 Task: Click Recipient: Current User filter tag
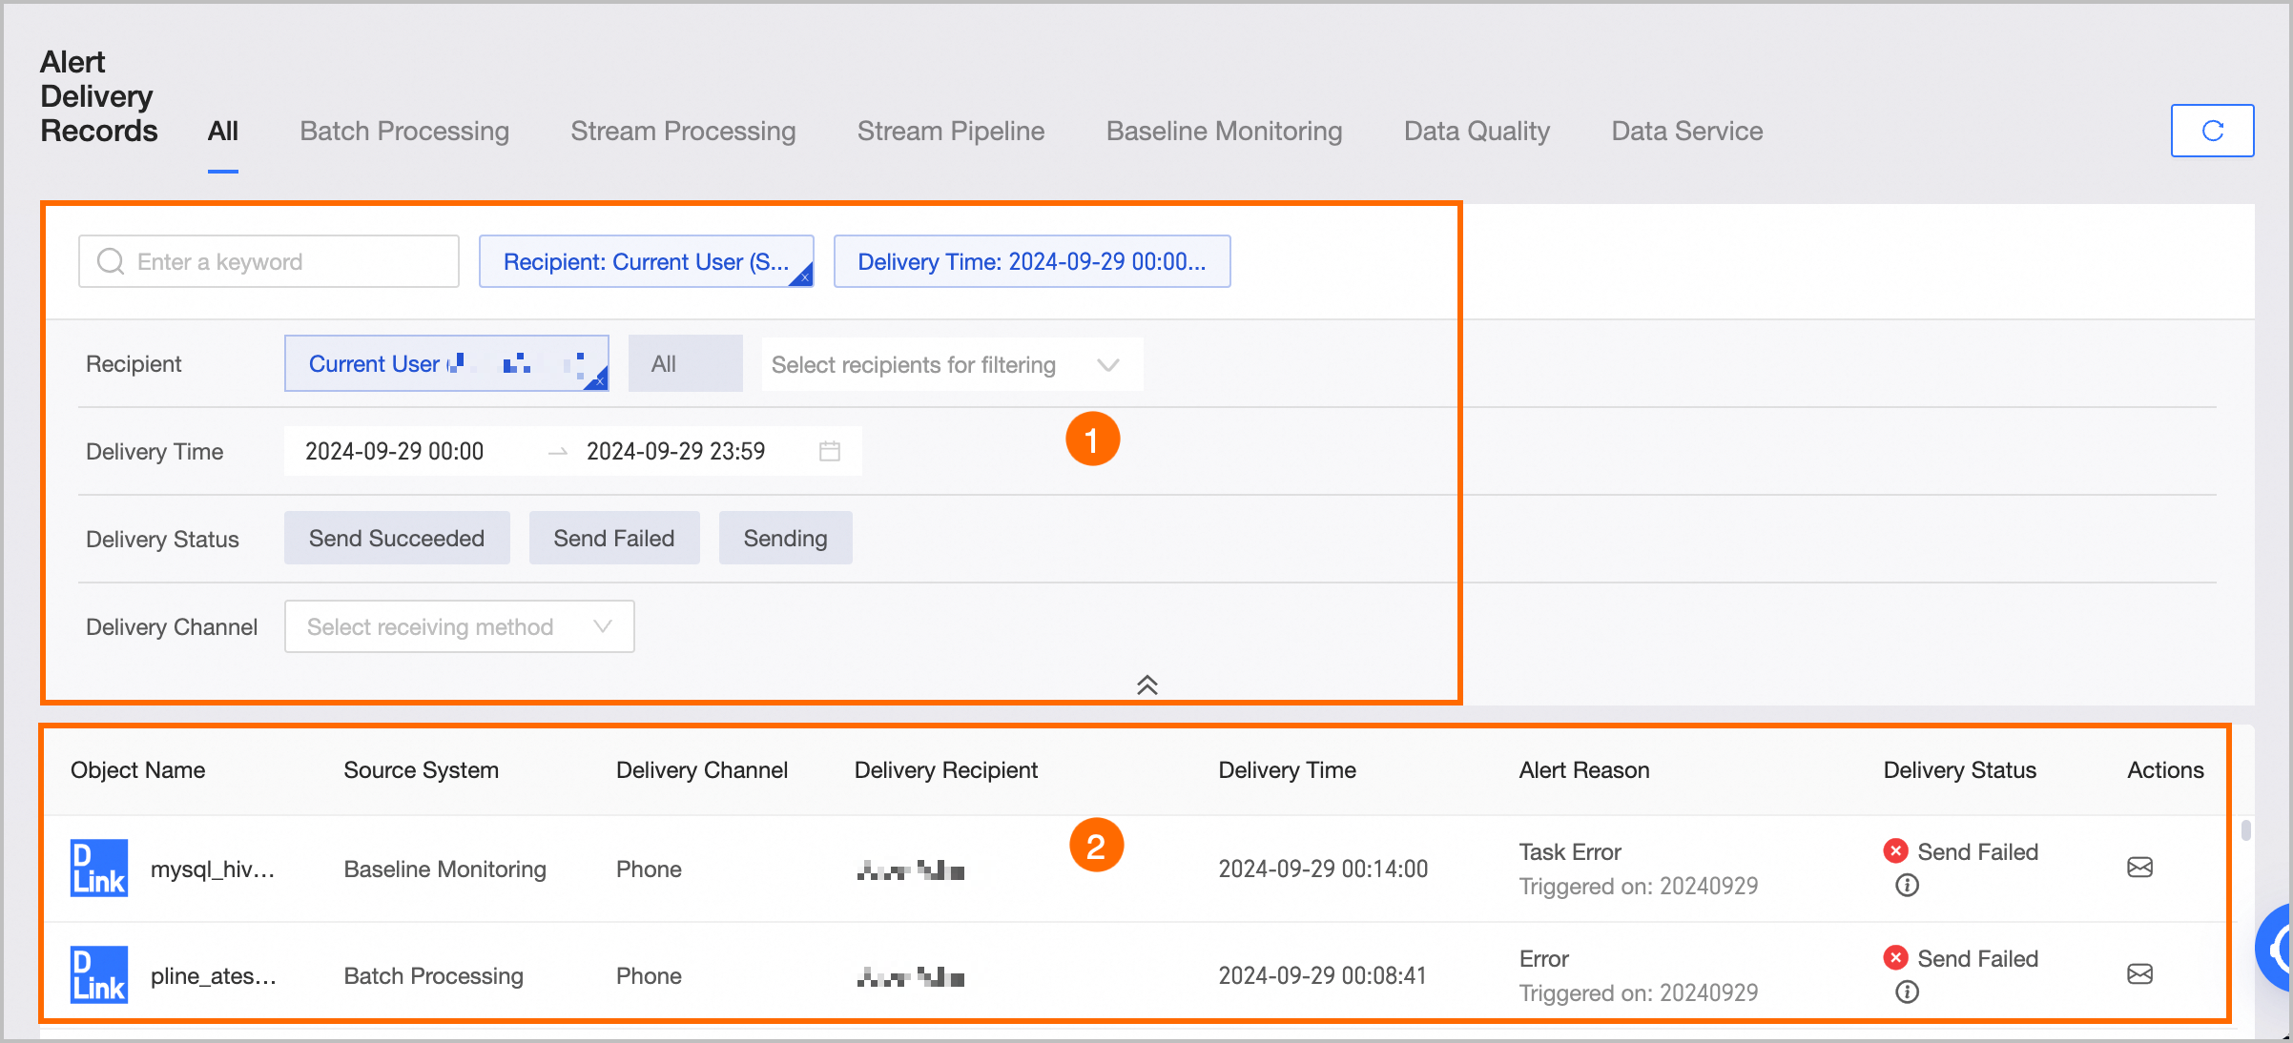coord(645,262)
